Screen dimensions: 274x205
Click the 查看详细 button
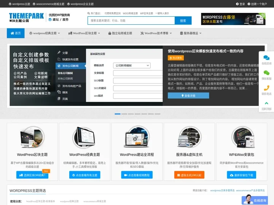pyautogui.click(x=188, y=96)
